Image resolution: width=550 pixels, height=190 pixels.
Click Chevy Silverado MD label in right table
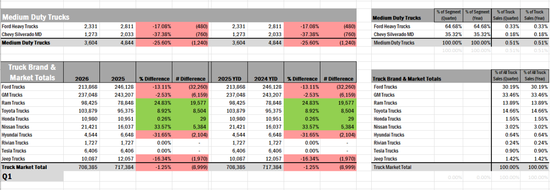click(x=394, y=34)
